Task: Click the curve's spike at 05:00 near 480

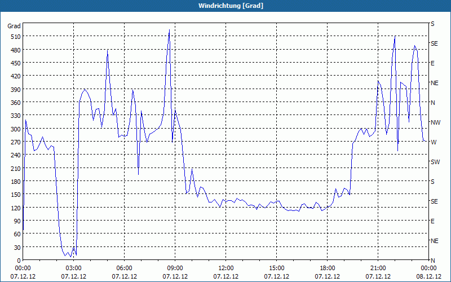Action: [107, 51]
